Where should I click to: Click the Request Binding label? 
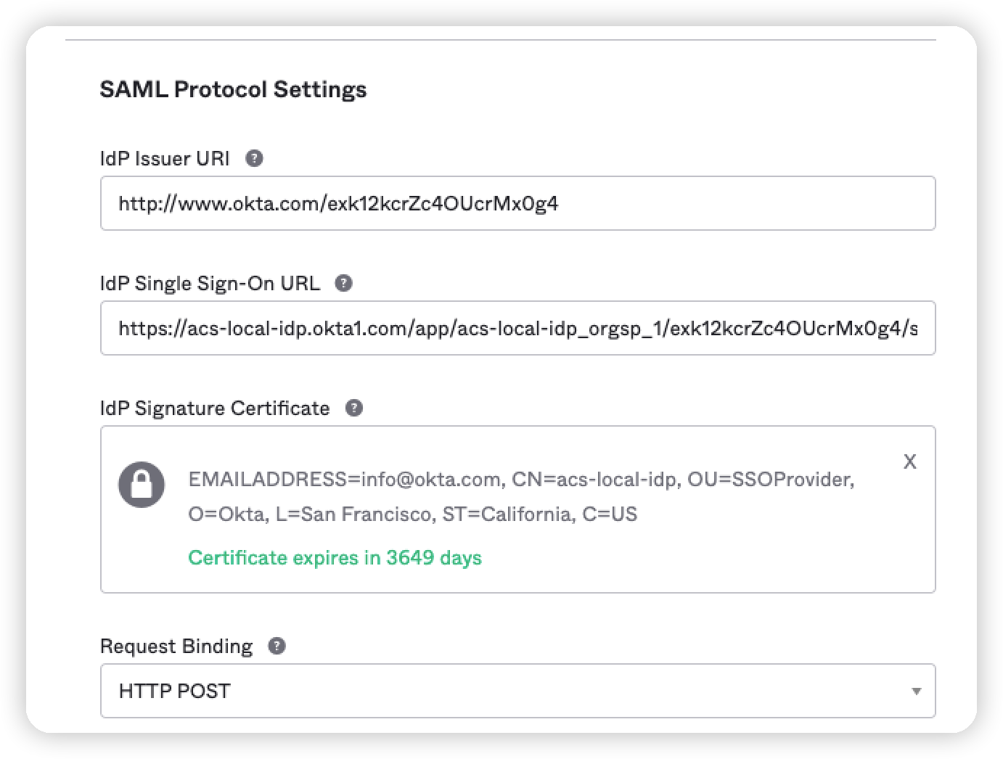point(176,646)
